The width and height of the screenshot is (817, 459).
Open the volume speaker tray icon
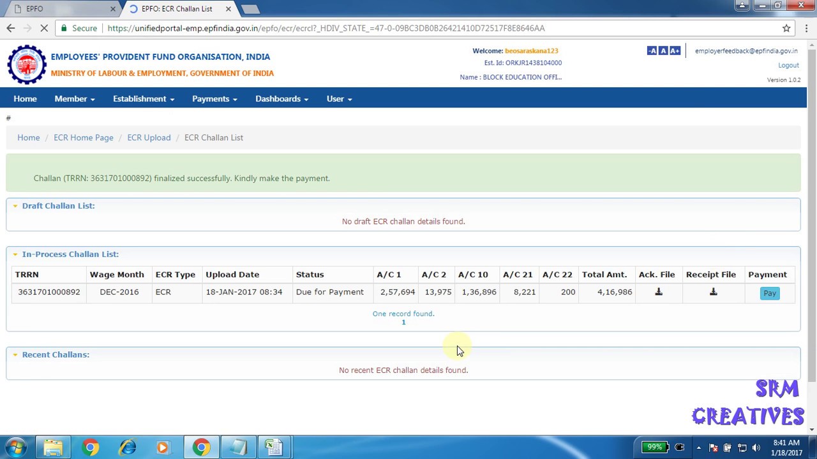(756, 448)
